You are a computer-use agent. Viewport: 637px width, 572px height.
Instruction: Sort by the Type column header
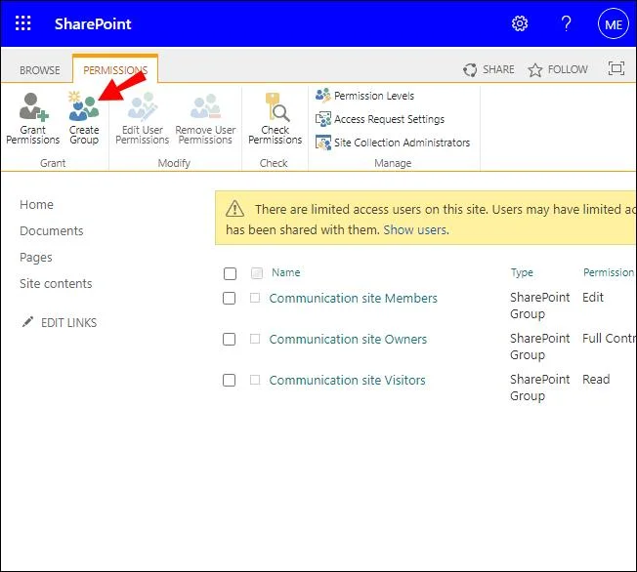[x=522, y=272]
